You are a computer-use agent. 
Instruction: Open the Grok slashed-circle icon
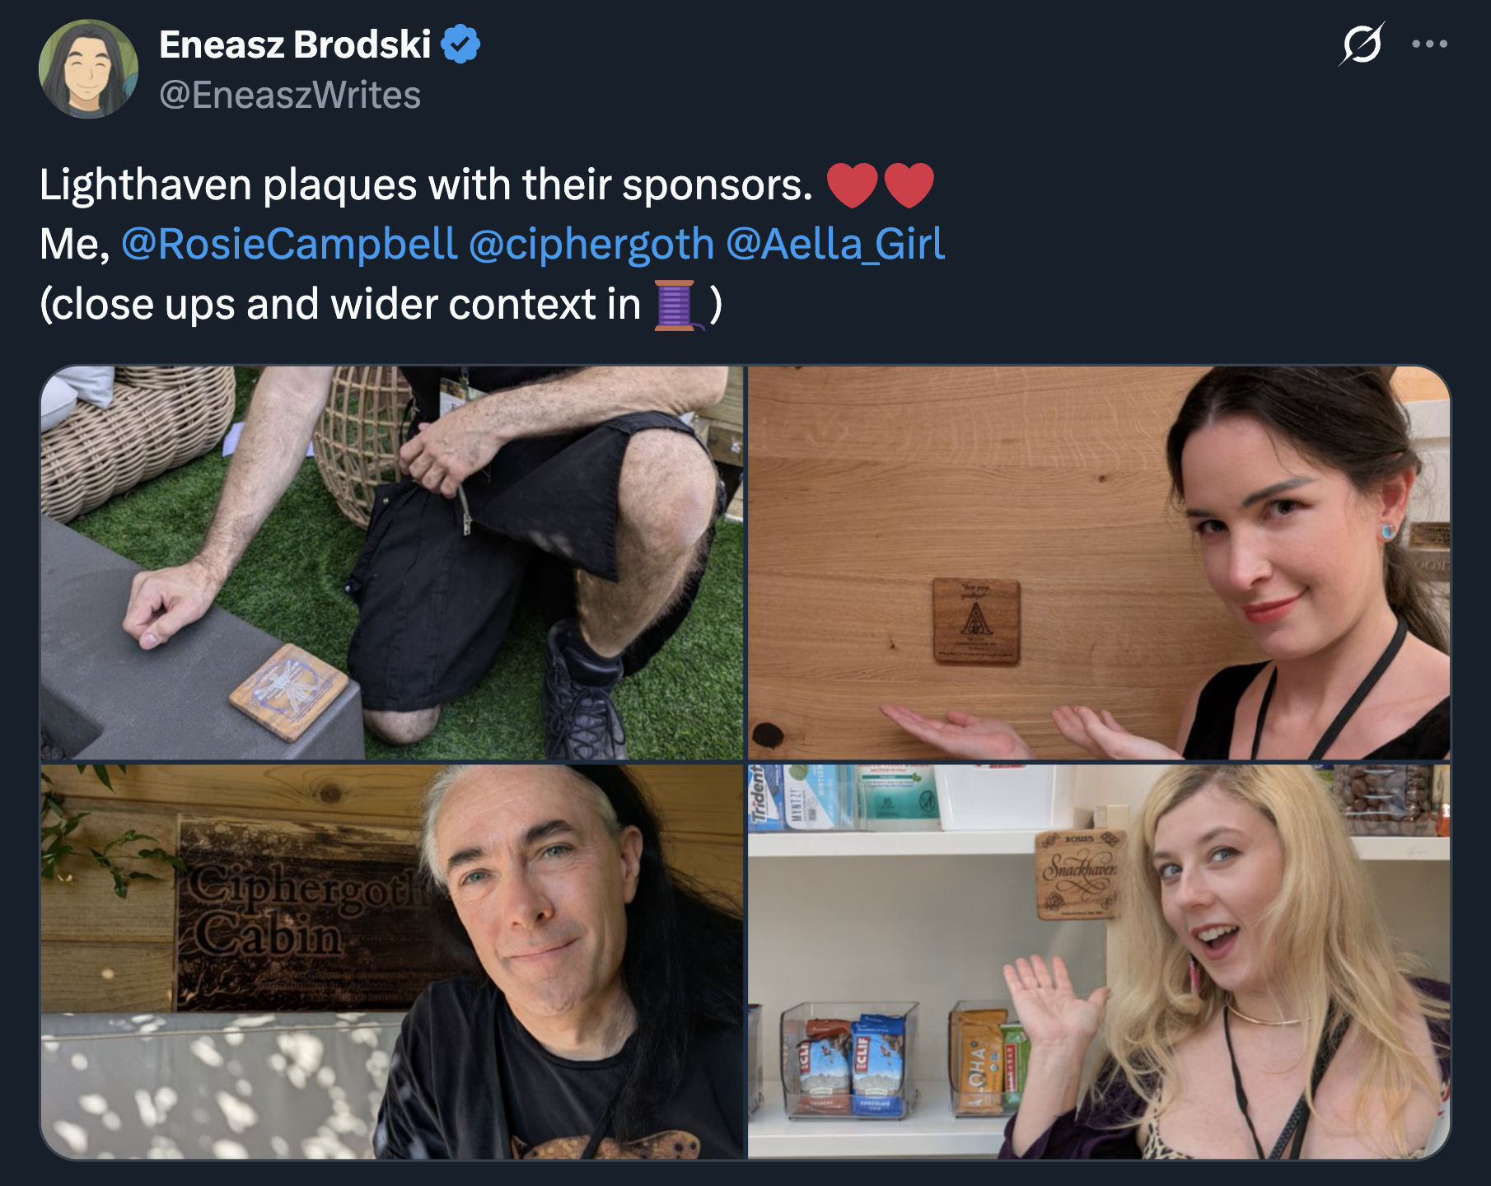[x=1361, y=44]
